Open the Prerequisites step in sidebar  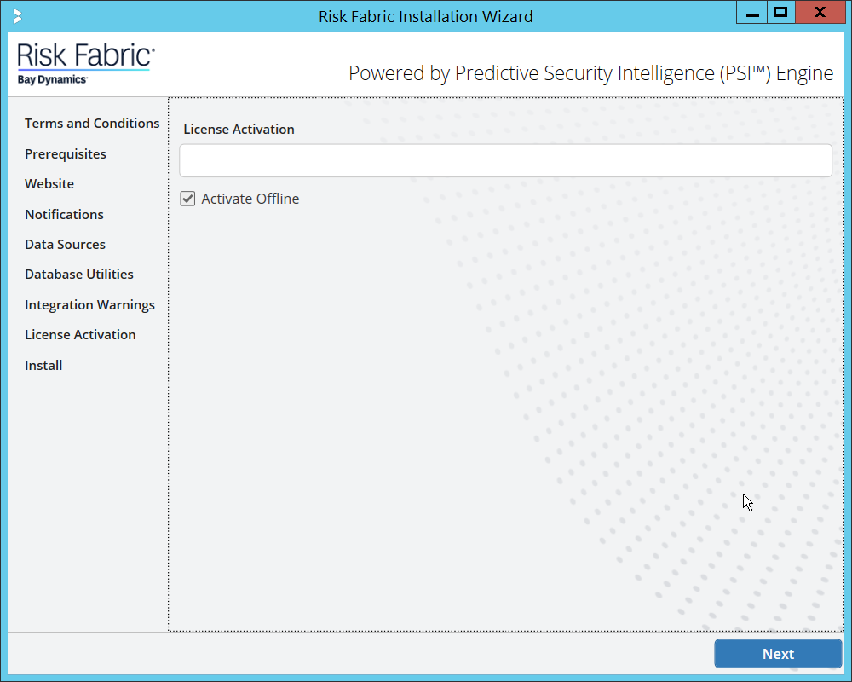[x=66, y=154]
